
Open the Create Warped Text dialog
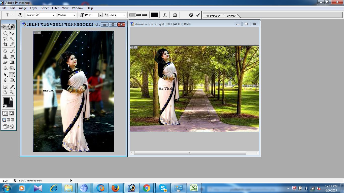tap(165, 15)
